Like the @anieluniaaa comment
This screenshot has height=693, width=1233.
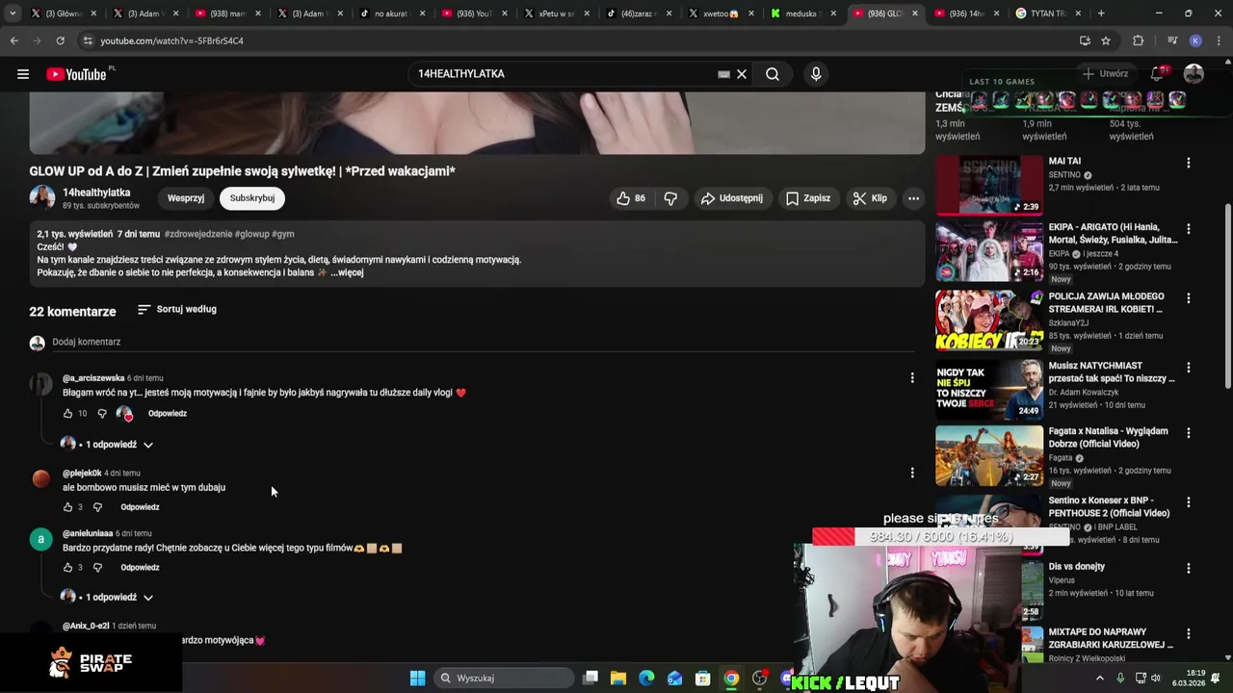coord(67,568)
